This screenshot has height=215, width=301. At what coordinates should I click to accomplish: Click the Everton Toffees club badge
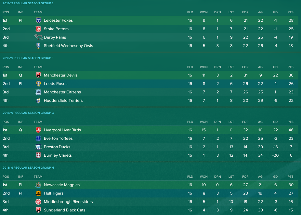38,138
